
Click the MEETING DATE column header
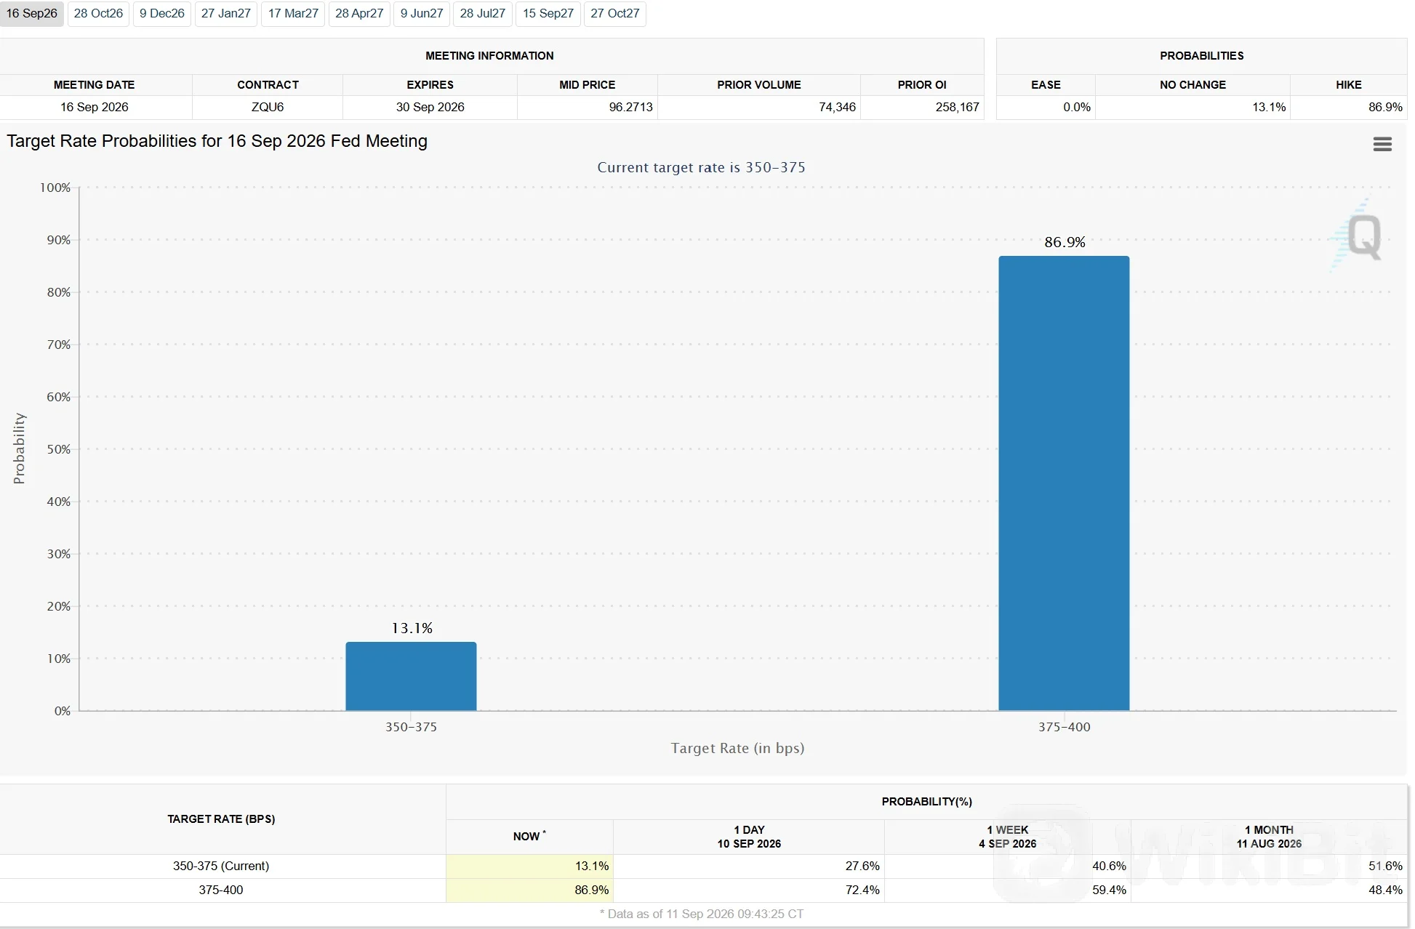(95, 85)
